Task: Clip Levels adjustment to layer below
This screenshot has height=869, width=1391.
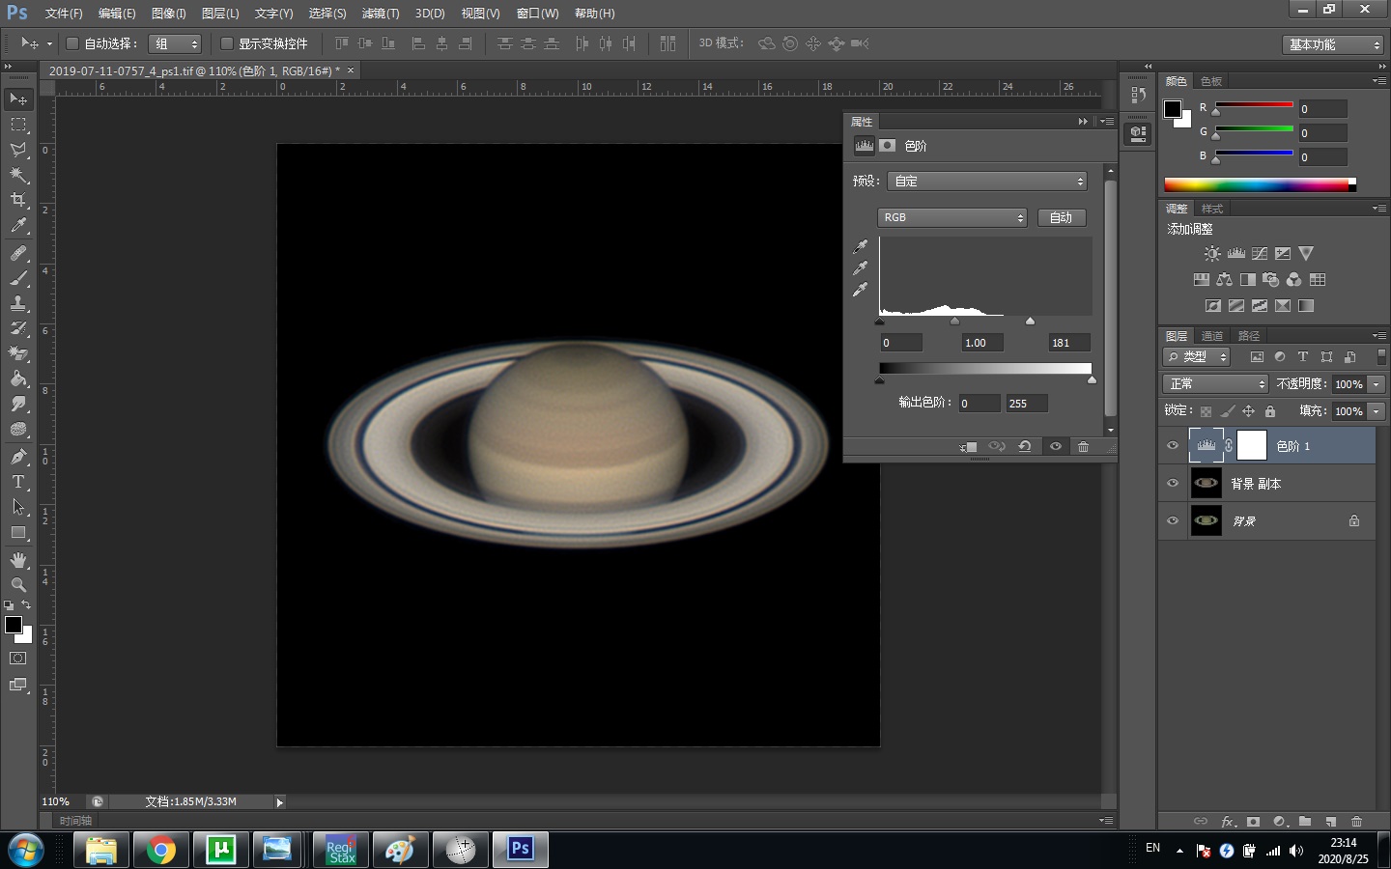Action: pyautogui.click(x=969, y=446)
